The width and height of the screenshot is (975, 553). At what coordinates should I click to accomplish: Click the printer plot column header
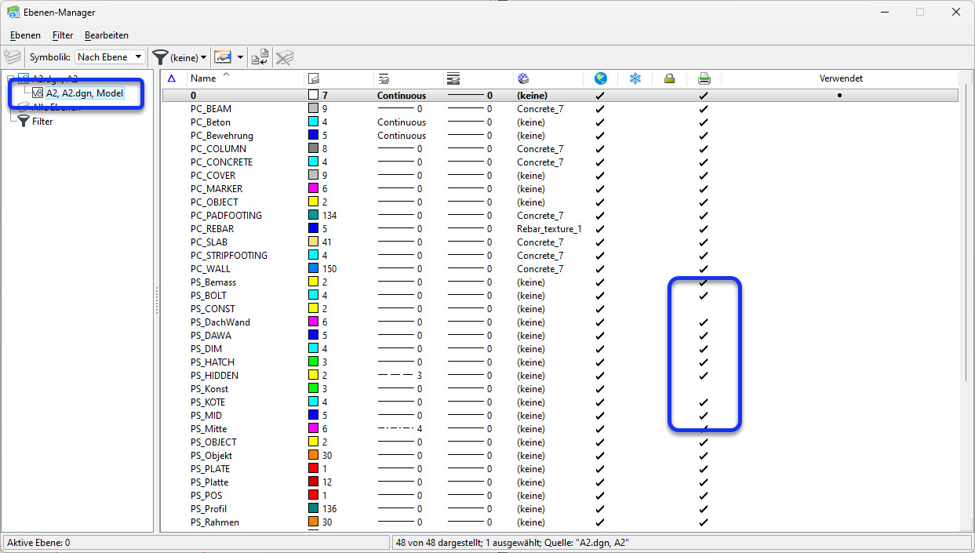(704, 78)
